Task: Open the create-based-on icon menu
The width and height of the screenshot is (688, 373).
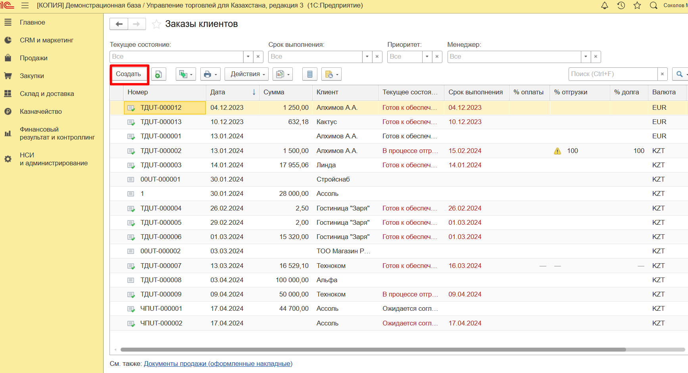Action: coord(185,74)
